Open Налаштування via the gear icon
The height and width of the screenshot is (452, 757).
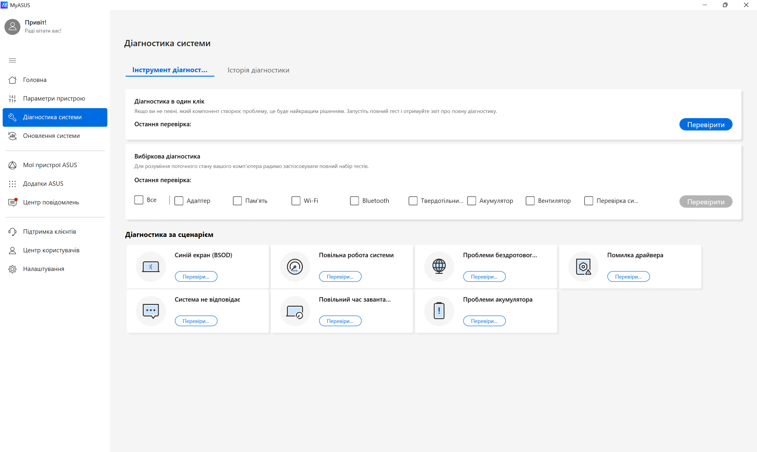tap(12, 269)
